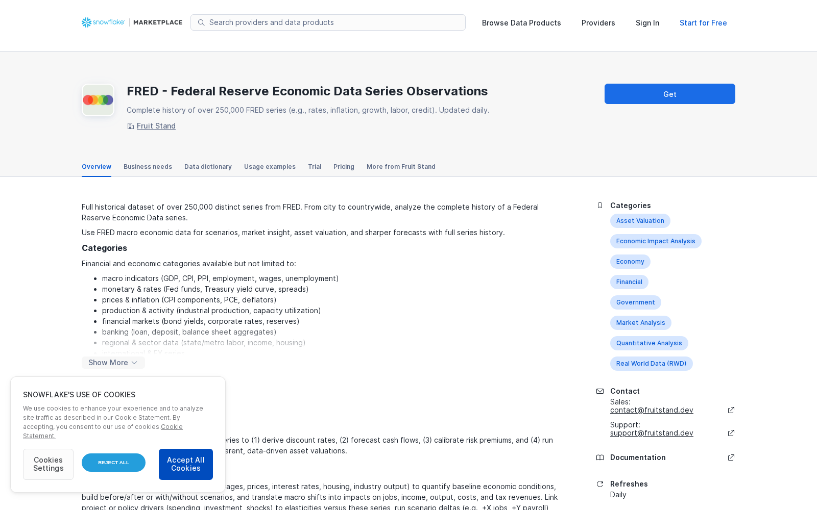
Task: Email support@fruitstand.dev support link
Action: pyautogui.click(x=652, y=433)
